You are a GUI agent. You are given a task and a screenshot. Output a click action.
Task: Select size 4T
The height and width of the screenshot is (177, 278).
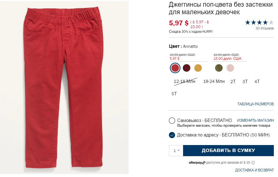tap(257, 82)
